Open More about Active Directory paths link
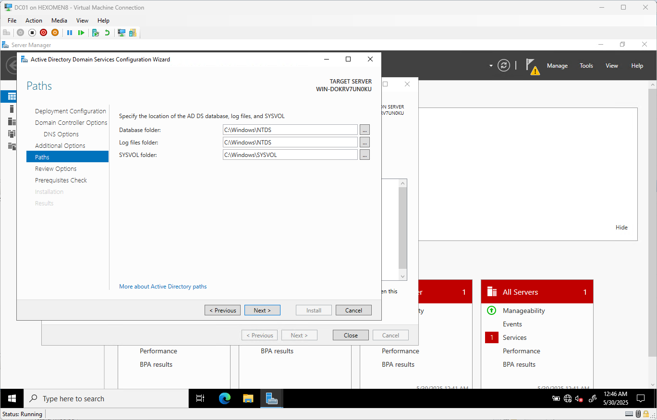 pos(163,287)
